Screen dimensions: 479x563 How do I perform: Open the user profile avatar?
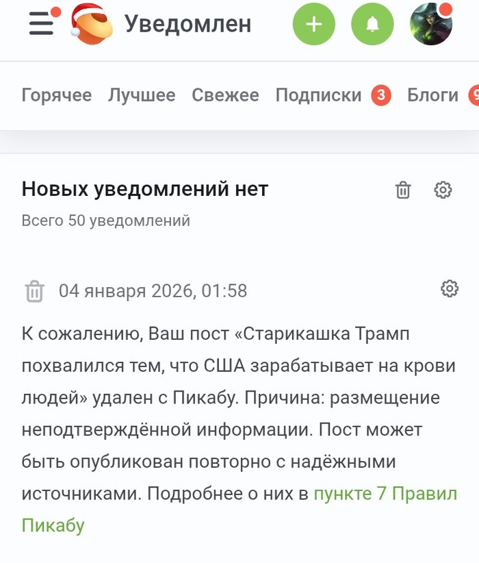[x=431, y=25]
